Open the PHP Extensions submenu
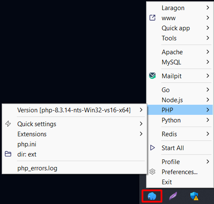214x204 pixels. (x=74, y=134)
